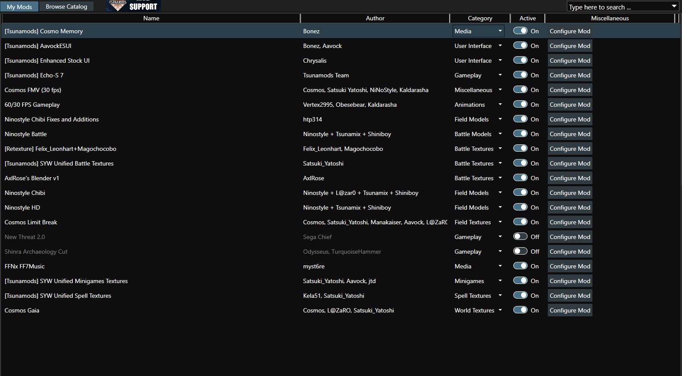Click author text 'htp314'
682x376 pixels.
(x=312, y=119)
